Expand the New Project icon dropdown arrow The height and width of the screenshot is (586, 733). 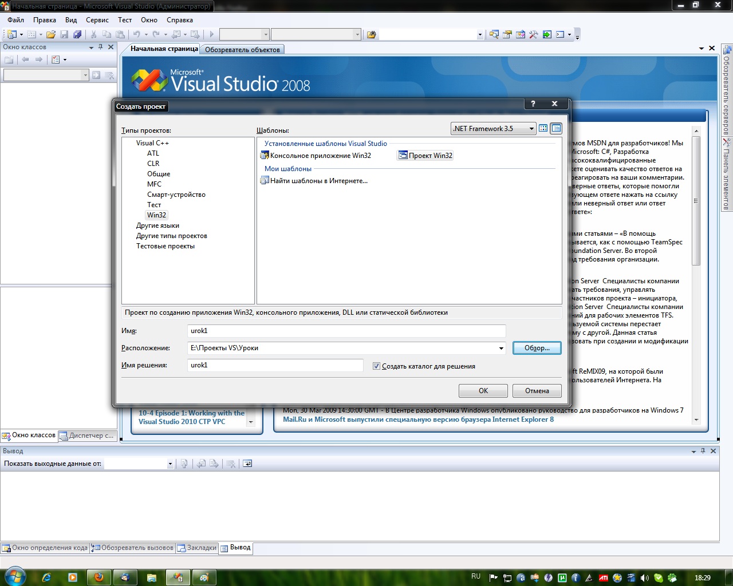pos(21,35)
